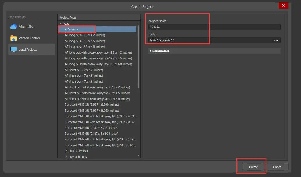
Task: Select AT long bus with break-away tab (13.3 x 4.8 inches)
Action: pos(98,64)
